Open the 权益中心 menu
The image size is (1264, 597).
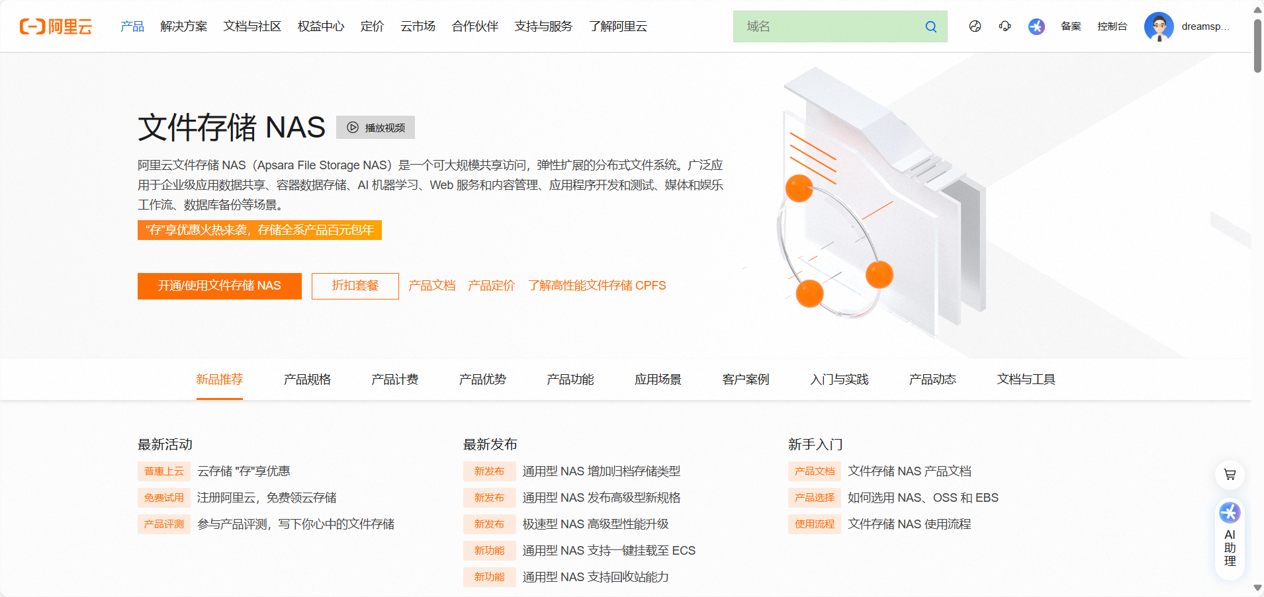coord(321,26)
